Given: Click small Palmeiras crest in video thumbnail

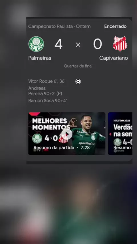Looking at the screenshot, I should (37, 139).
